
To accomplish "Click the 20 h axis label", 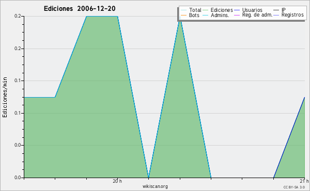I will [117, 181].
